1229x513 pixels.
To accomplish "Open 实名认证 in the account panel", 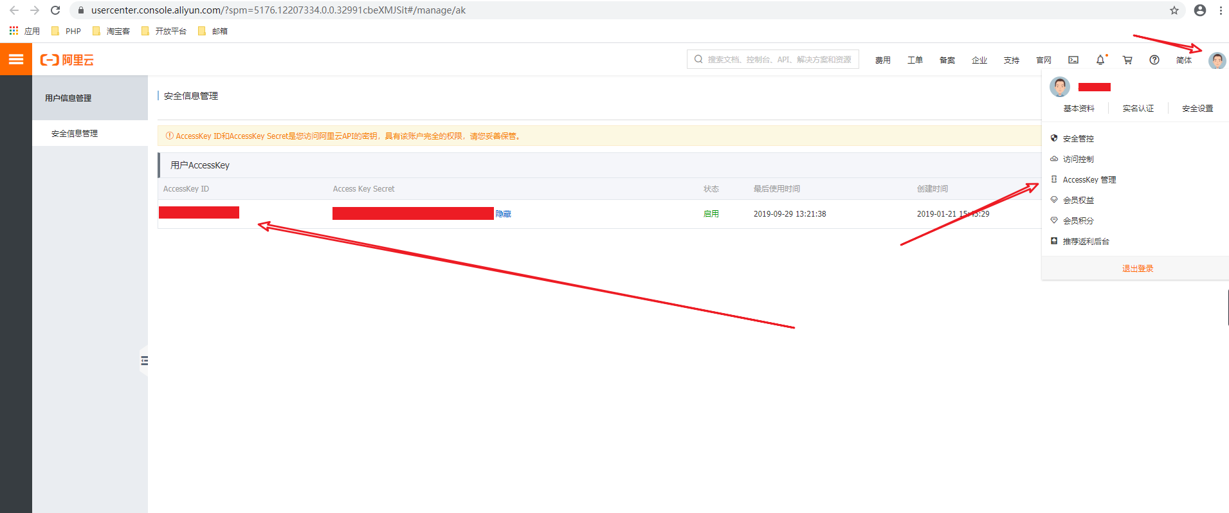I will click(x=1138, y=108).
